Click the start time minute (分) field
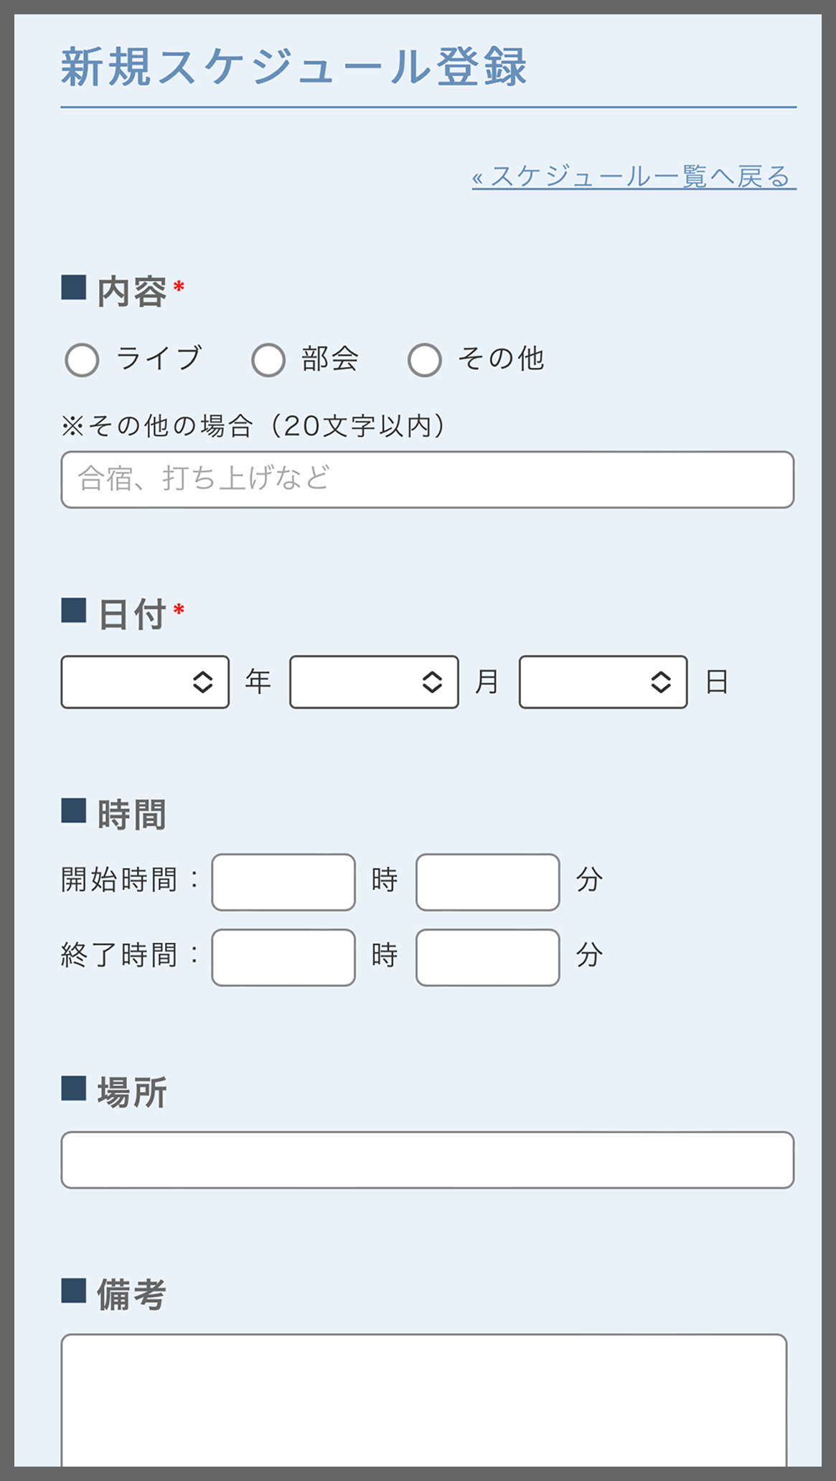 coord(487,880)
